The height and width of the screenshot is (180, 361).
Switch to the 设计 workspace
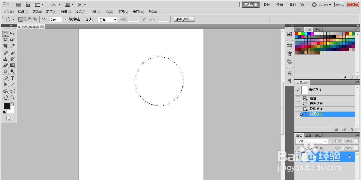pos(267,5)
